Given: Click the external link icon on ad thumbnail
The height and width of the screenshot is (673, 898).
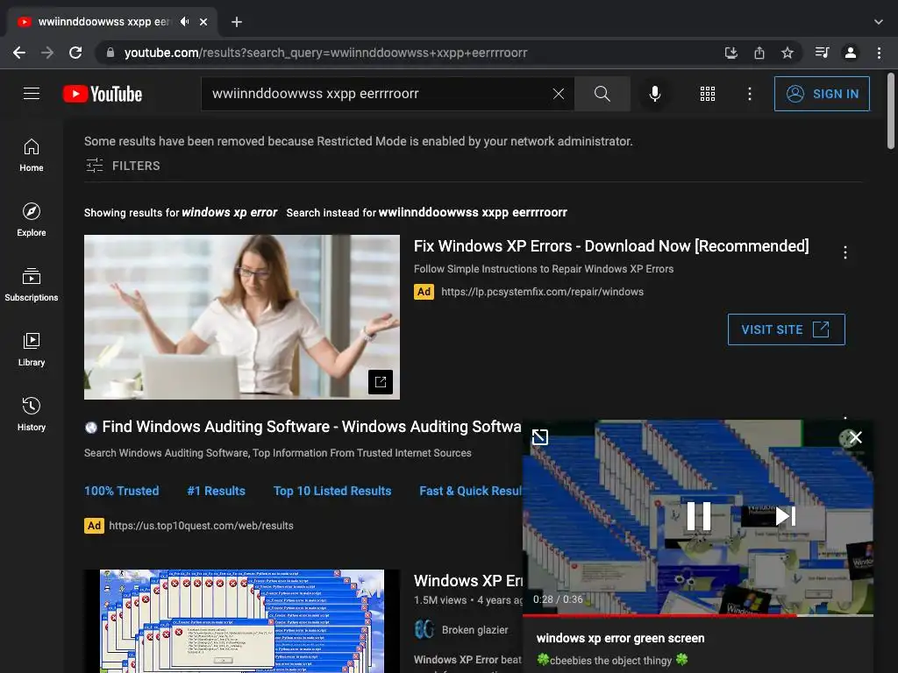Looking at the screenshot, I should tap(381, 382).
